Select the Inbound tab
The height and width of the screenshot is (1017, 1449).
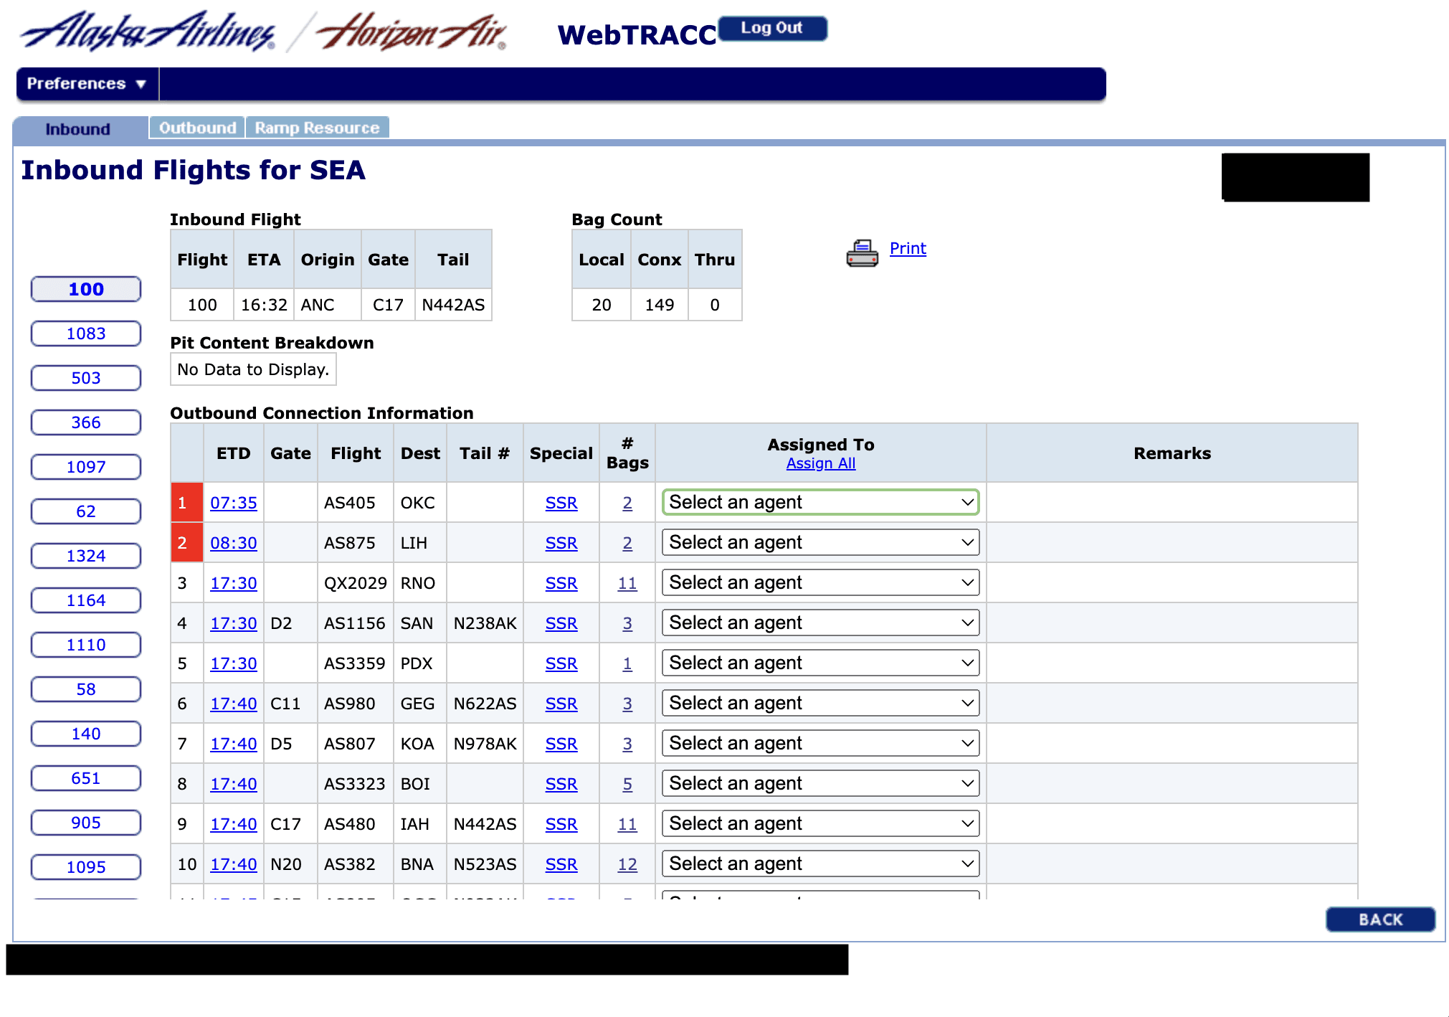78,129
